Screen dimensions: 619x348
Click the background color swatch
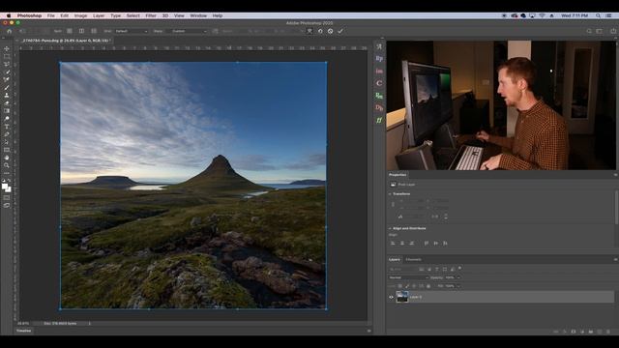(9, 189)
